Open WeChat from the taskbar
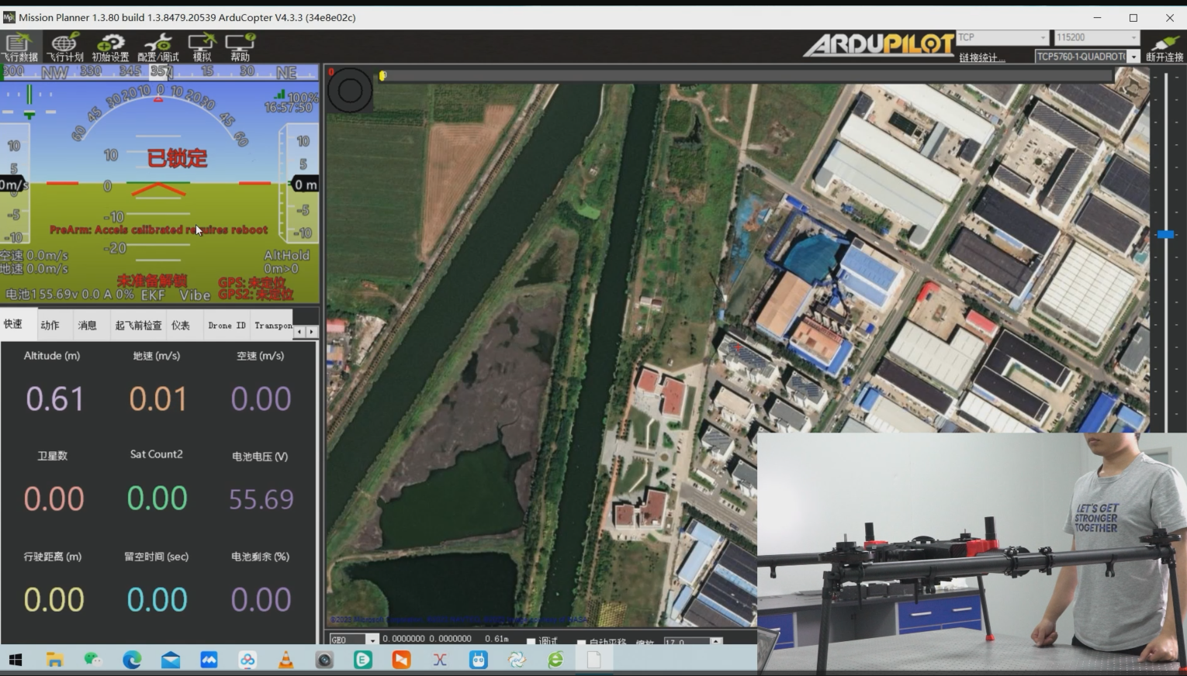This screenshot has height=676, width=1187. 93,660
